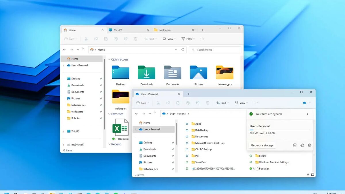Click the Delete trash icon in the toolbar
This screenshot has width=345, height=194.
coord(207,103)
